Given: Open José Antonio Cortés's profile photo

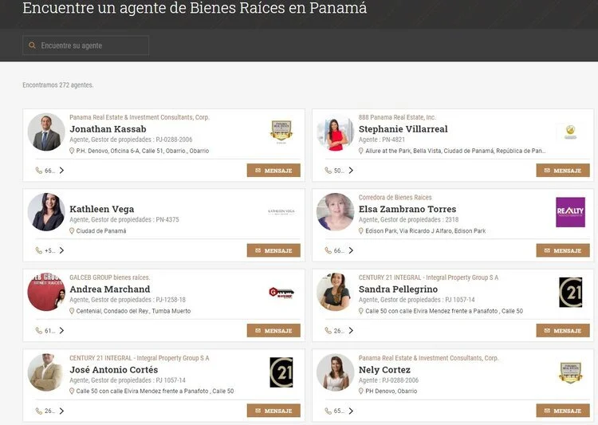Looking at the screenshot, I should click(46, 372).
